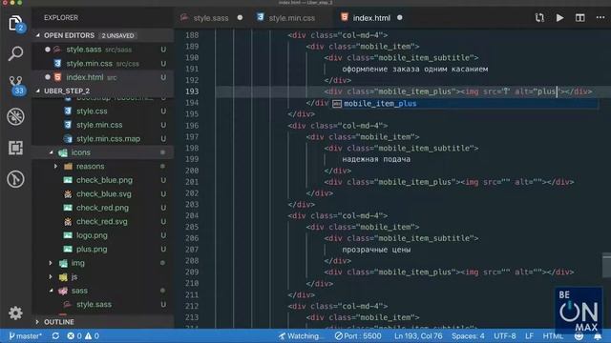Change indentation via Spaces: 4

tap(468, 336)
